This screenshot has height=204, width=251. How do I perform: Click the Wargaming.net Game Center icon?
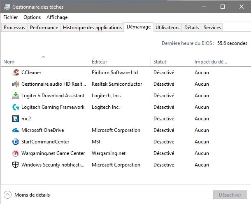[16, 153]
